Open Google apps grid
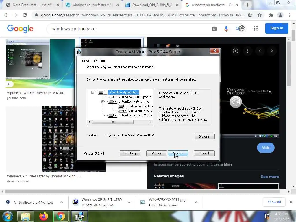Viewport: 296px width, 222px height. (x=256, y=29)
